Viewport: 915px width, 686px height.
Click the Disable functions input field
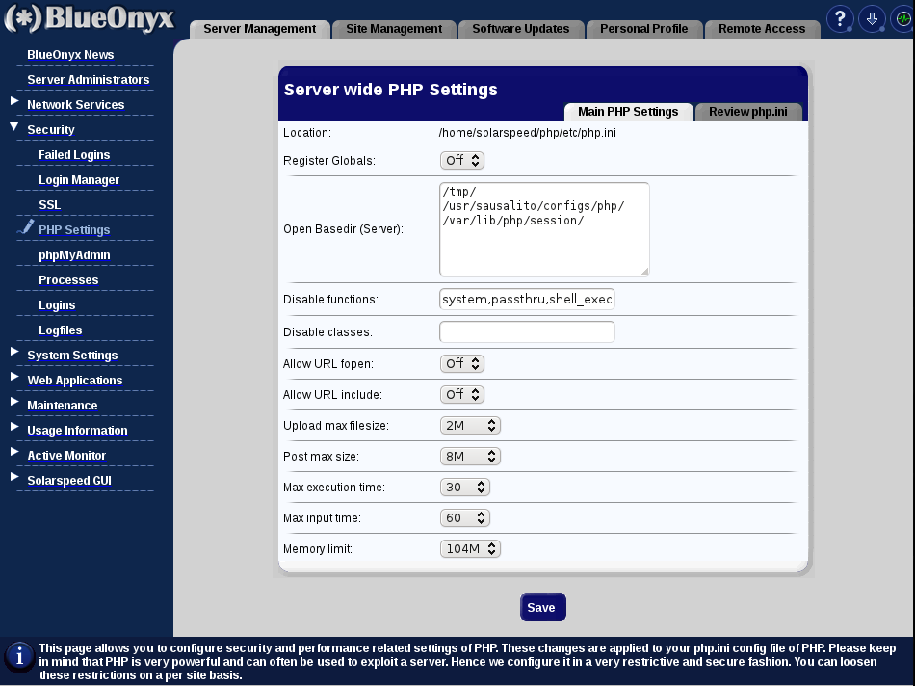coord(527,300)
